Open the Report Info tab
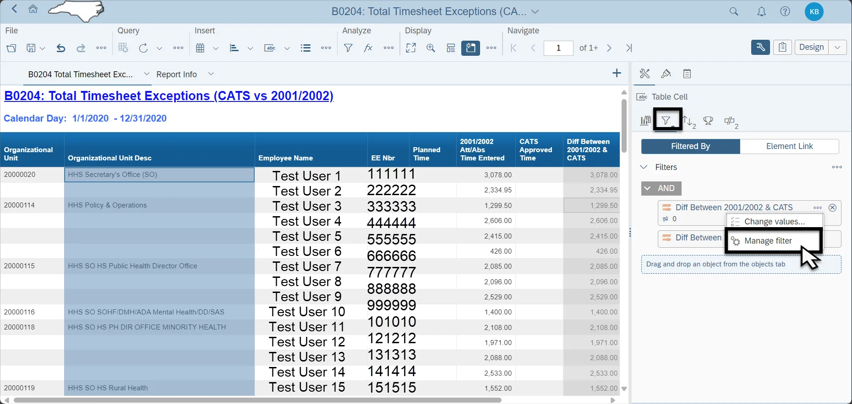852x404 pixels. (x=176, y=74)
